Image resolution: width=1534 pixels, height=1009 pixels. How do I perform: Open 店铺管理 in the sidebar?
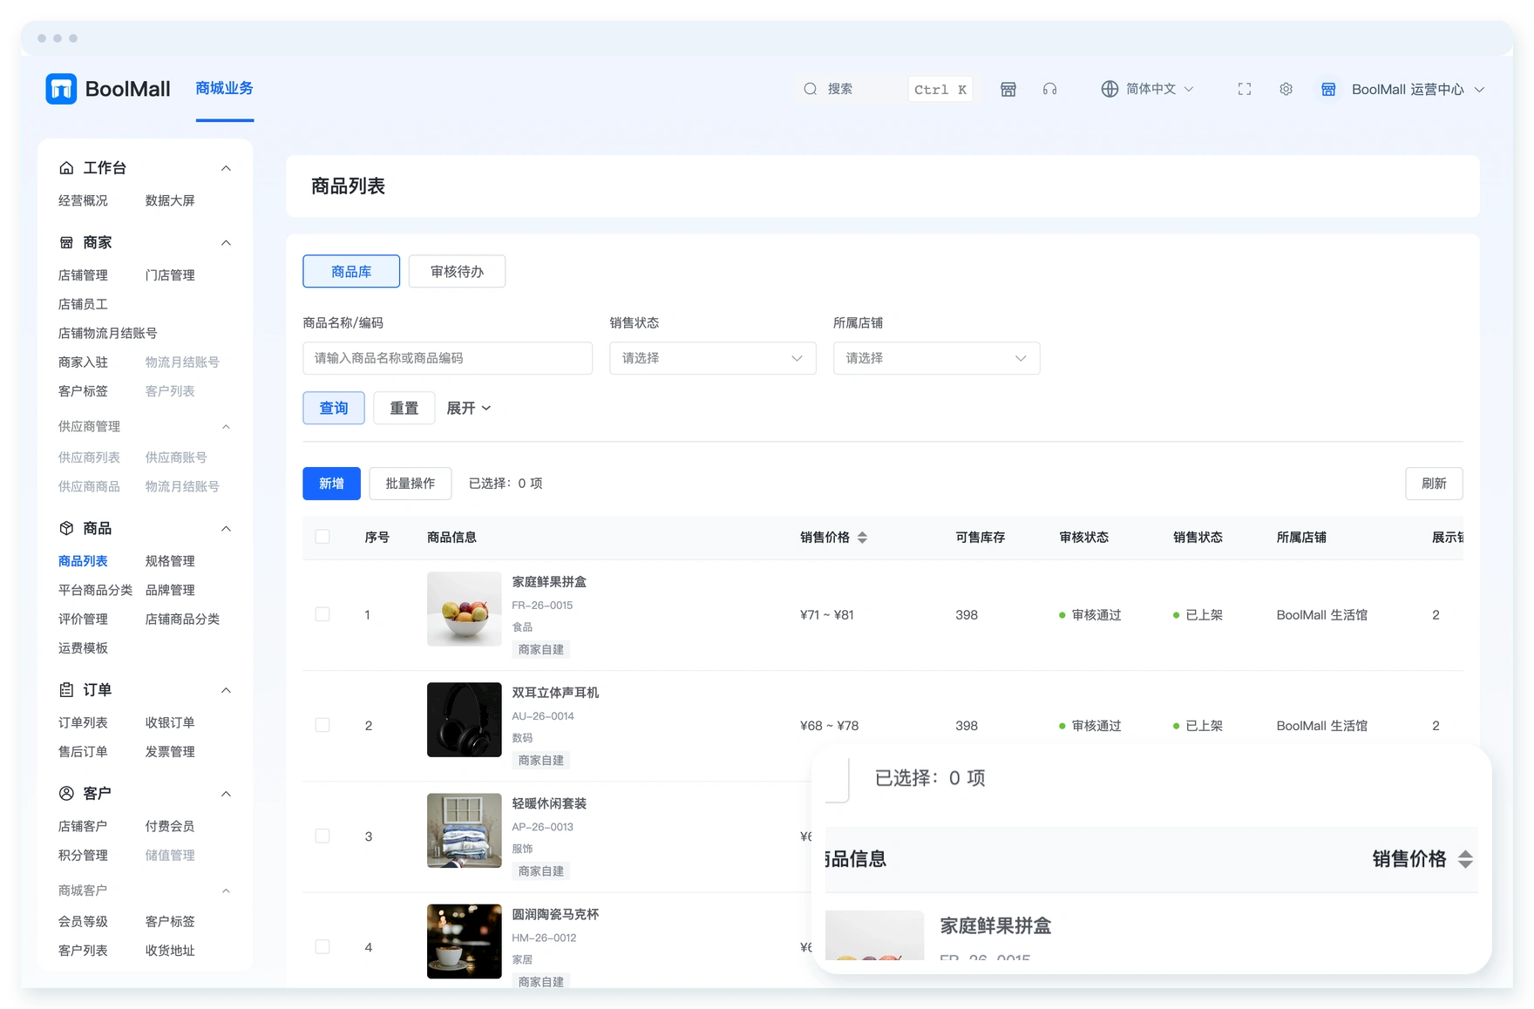[83, 275]
